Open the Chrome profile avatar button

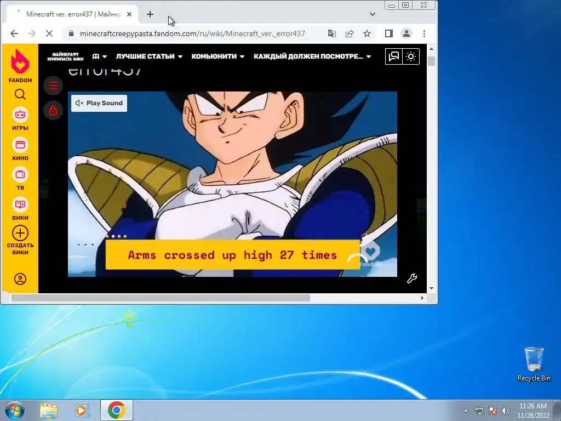click(407, 33)
